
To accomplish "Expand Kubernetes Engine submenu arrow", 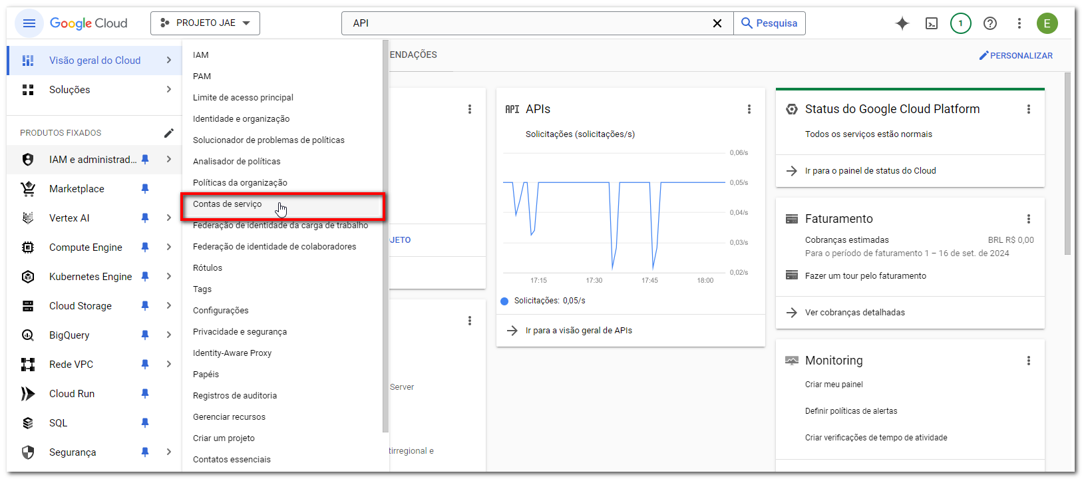I will pyautogui.click(x=169, y=277).
